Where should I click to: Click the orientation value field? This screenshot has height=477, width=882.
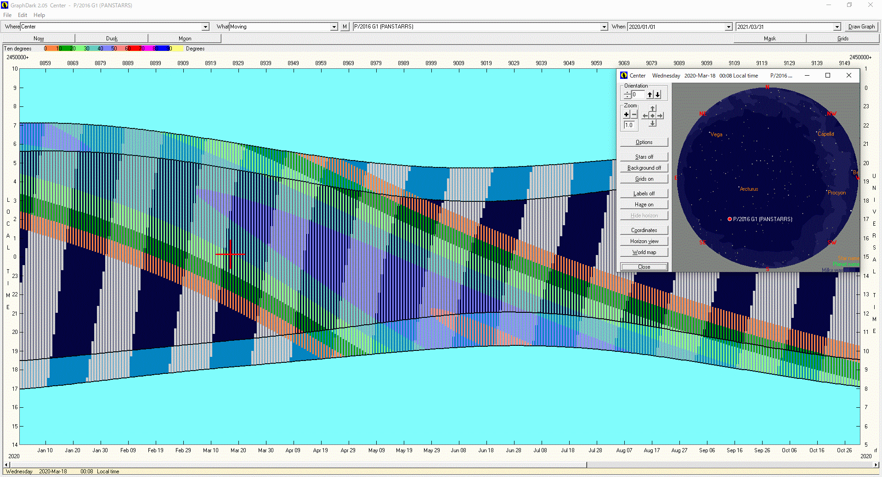pos(638,94)
